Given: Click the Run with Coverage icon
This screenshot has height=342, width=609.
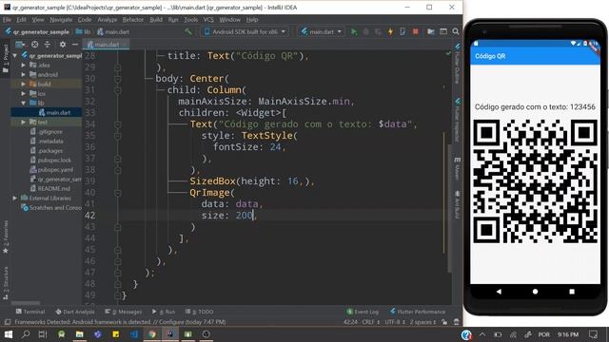Looking at the screenshot, I should tap(378, 31).
